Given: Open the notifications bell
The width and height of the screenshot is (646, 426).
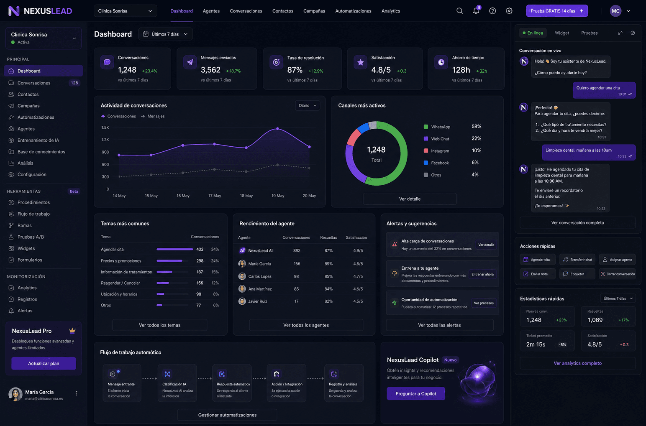Looking at the screenshot, I should tap(476, 11).
